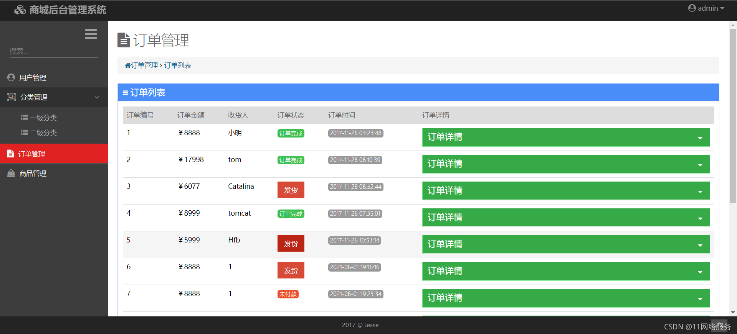Screen dimensions: 737x334
Task: Click the 搜索 search input field
Action: [54, 51]
